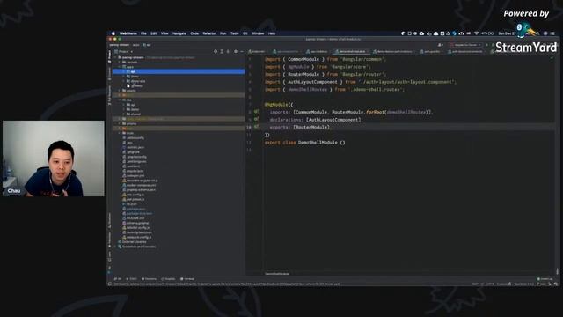
Task: Click the gutter icon beside imports line
Action: coord(256,112)
